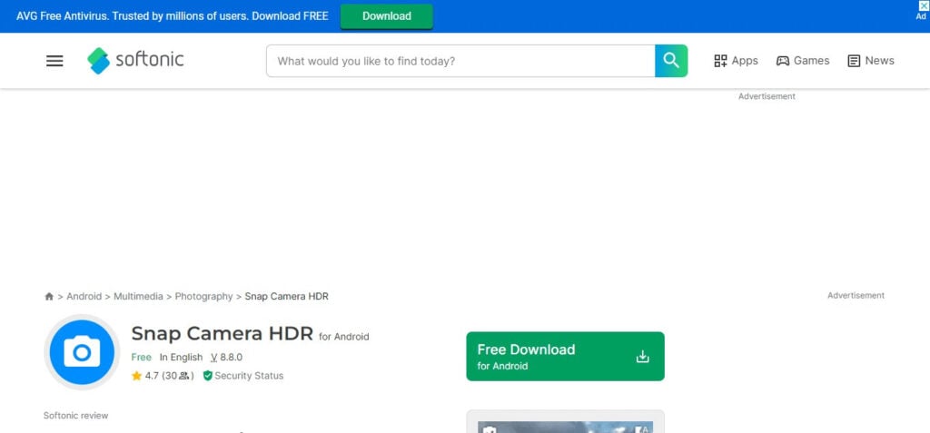Viewport: 930px width, 433px height.
Task: Go to Android breadcrumb link
Action: (84, 297)
